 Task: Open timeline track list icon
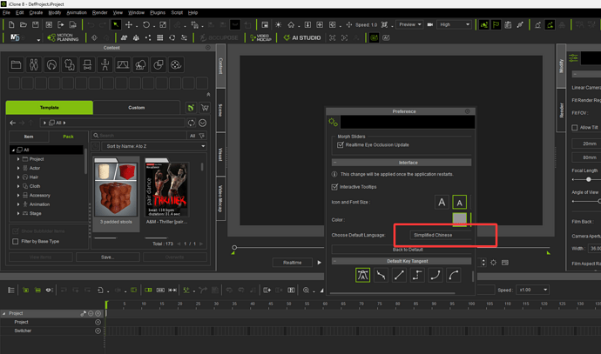pyautogui.click(x=11, y=291)
